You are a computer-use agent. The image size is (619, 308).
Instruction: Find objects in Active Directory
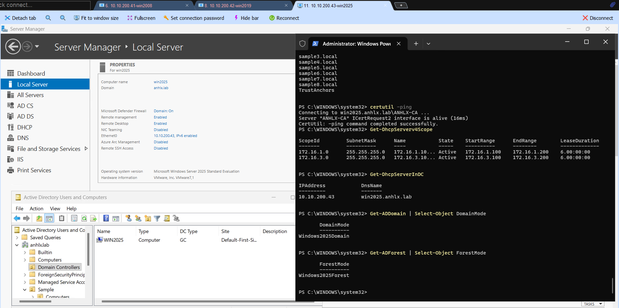167,218
